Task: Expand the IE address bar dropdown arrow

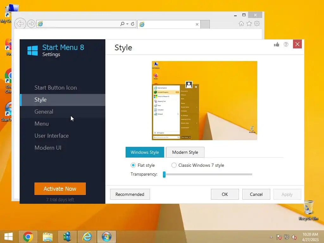Action: (127, 24)
